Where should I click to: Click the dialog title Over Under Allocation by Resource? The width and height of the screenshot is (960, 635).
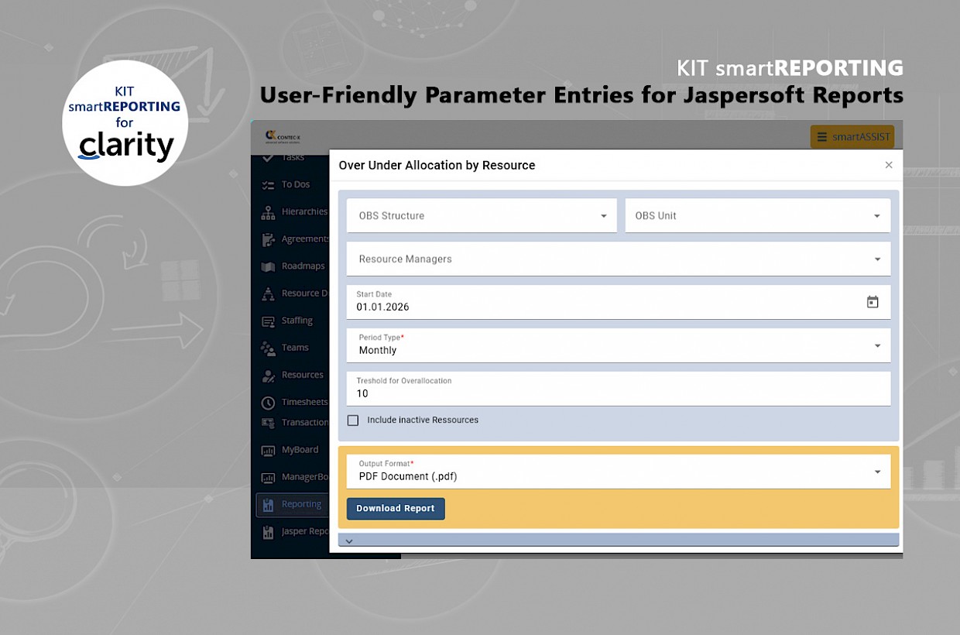[x=437, y=165]
